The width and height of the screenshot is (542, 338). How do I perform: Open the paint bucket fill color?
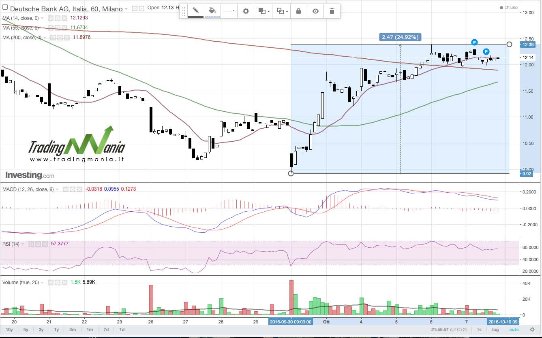click(212, 11)
